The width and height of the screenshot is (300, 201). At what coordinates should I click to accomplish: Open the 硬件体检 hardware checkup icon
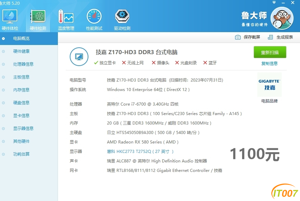(10, 20)
